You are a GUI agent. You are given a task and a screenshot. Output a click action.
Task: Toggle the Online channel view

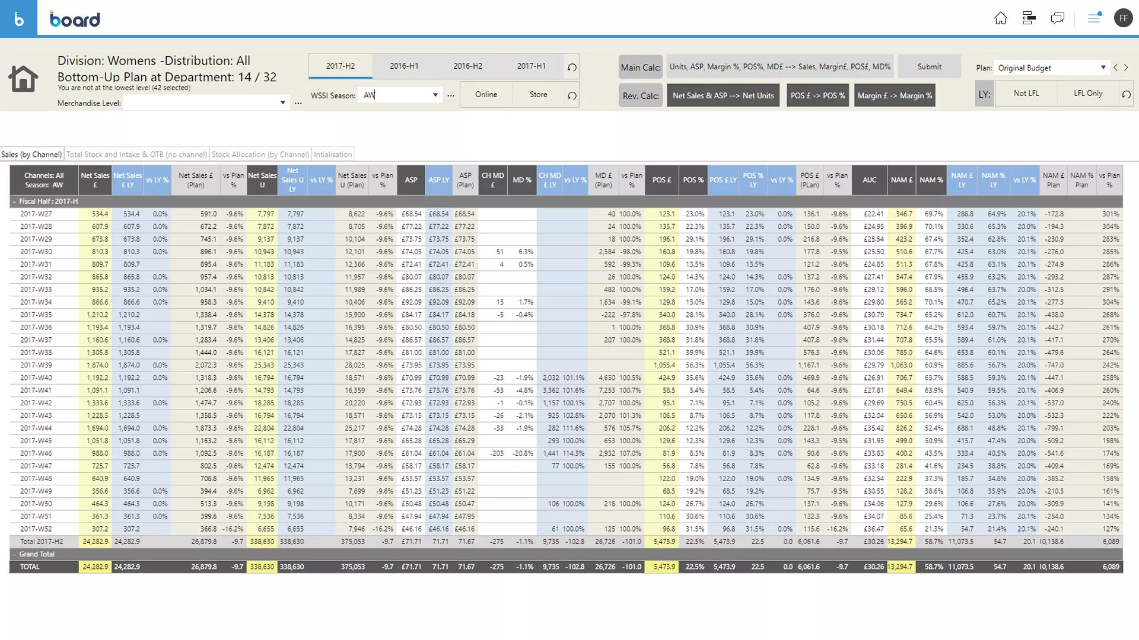[486, 94]
